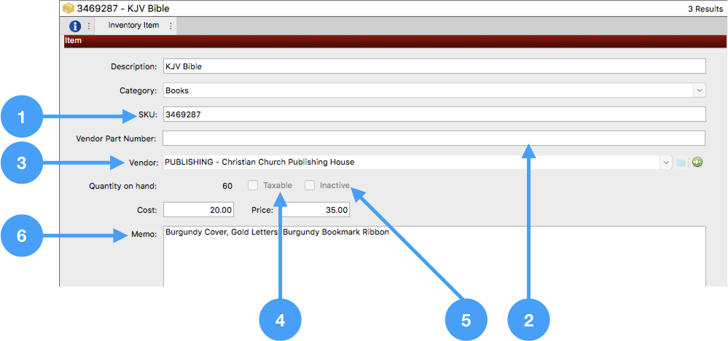The image size is (728, 341).
Task: Toggle the Inactive checkbox
Action: pos(310,186)
